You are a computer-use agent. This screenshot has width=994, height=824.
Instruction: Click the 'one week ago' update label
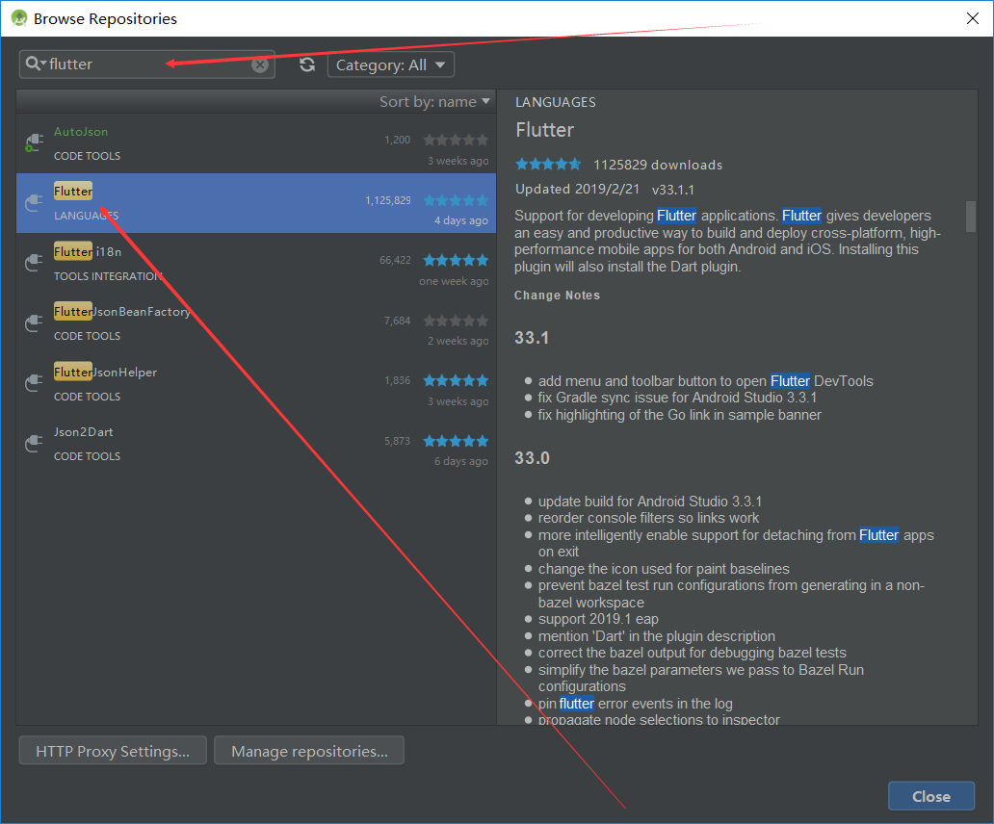pyautogui.click(x=454, y=280)
